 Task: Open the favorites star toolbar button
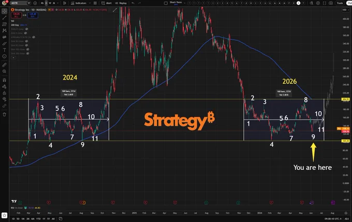(5, 215)
